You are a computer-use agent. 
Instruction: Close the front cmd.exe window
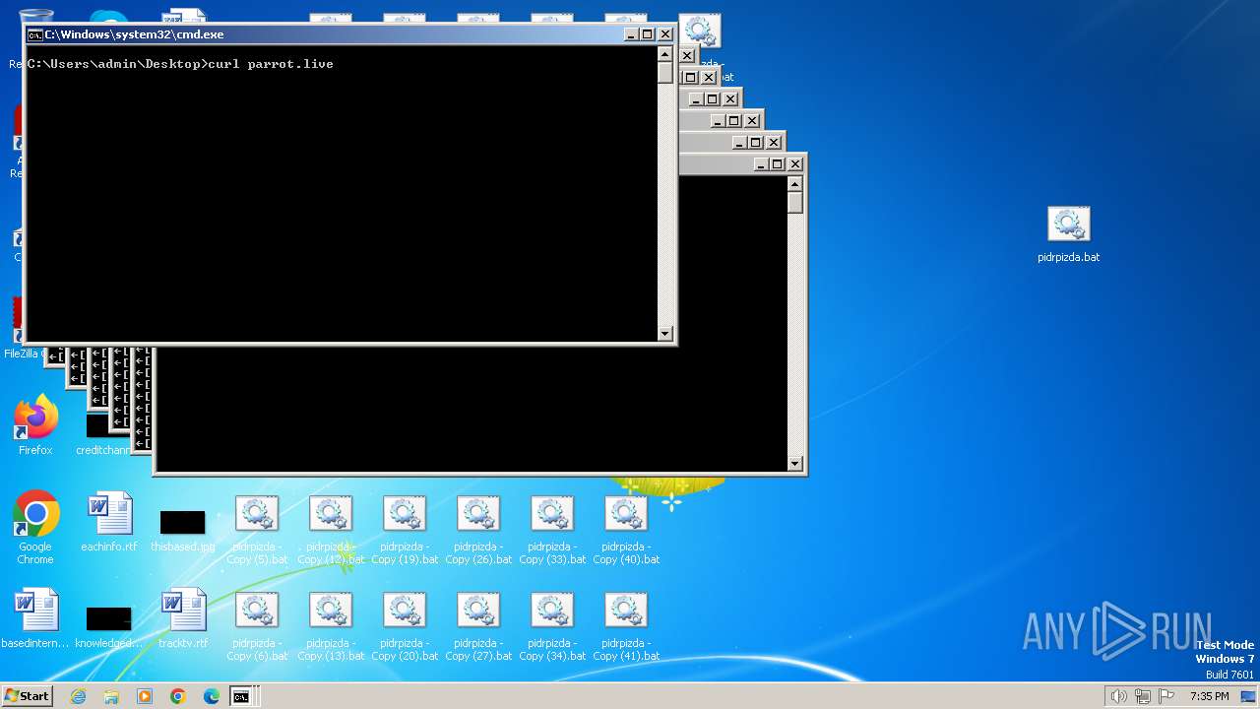665,34
